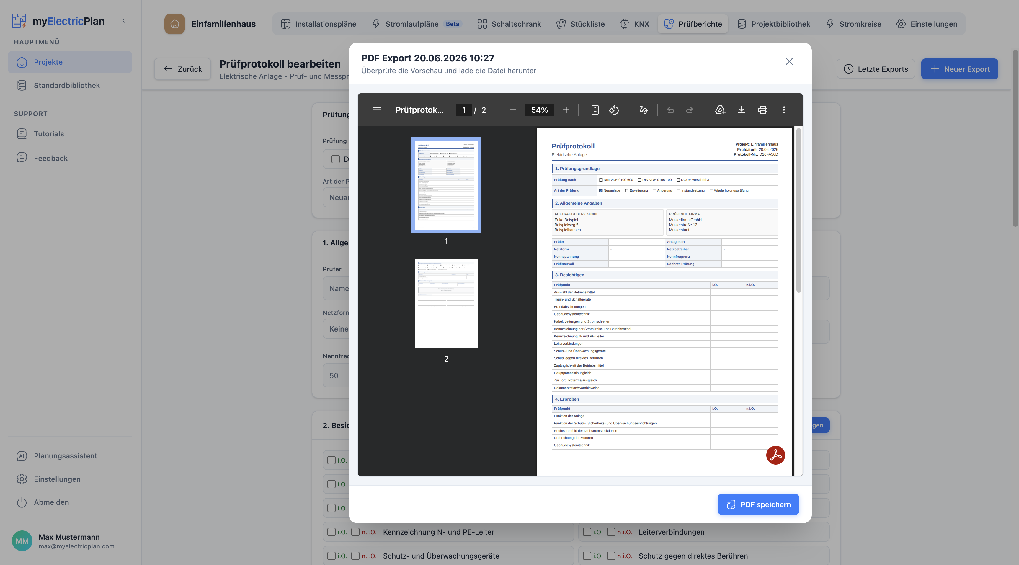Check n.i.O. for Schutz- und Überwachungsgeräte
This screenshot has height=565, width=1019.
(x=355, y=556)
